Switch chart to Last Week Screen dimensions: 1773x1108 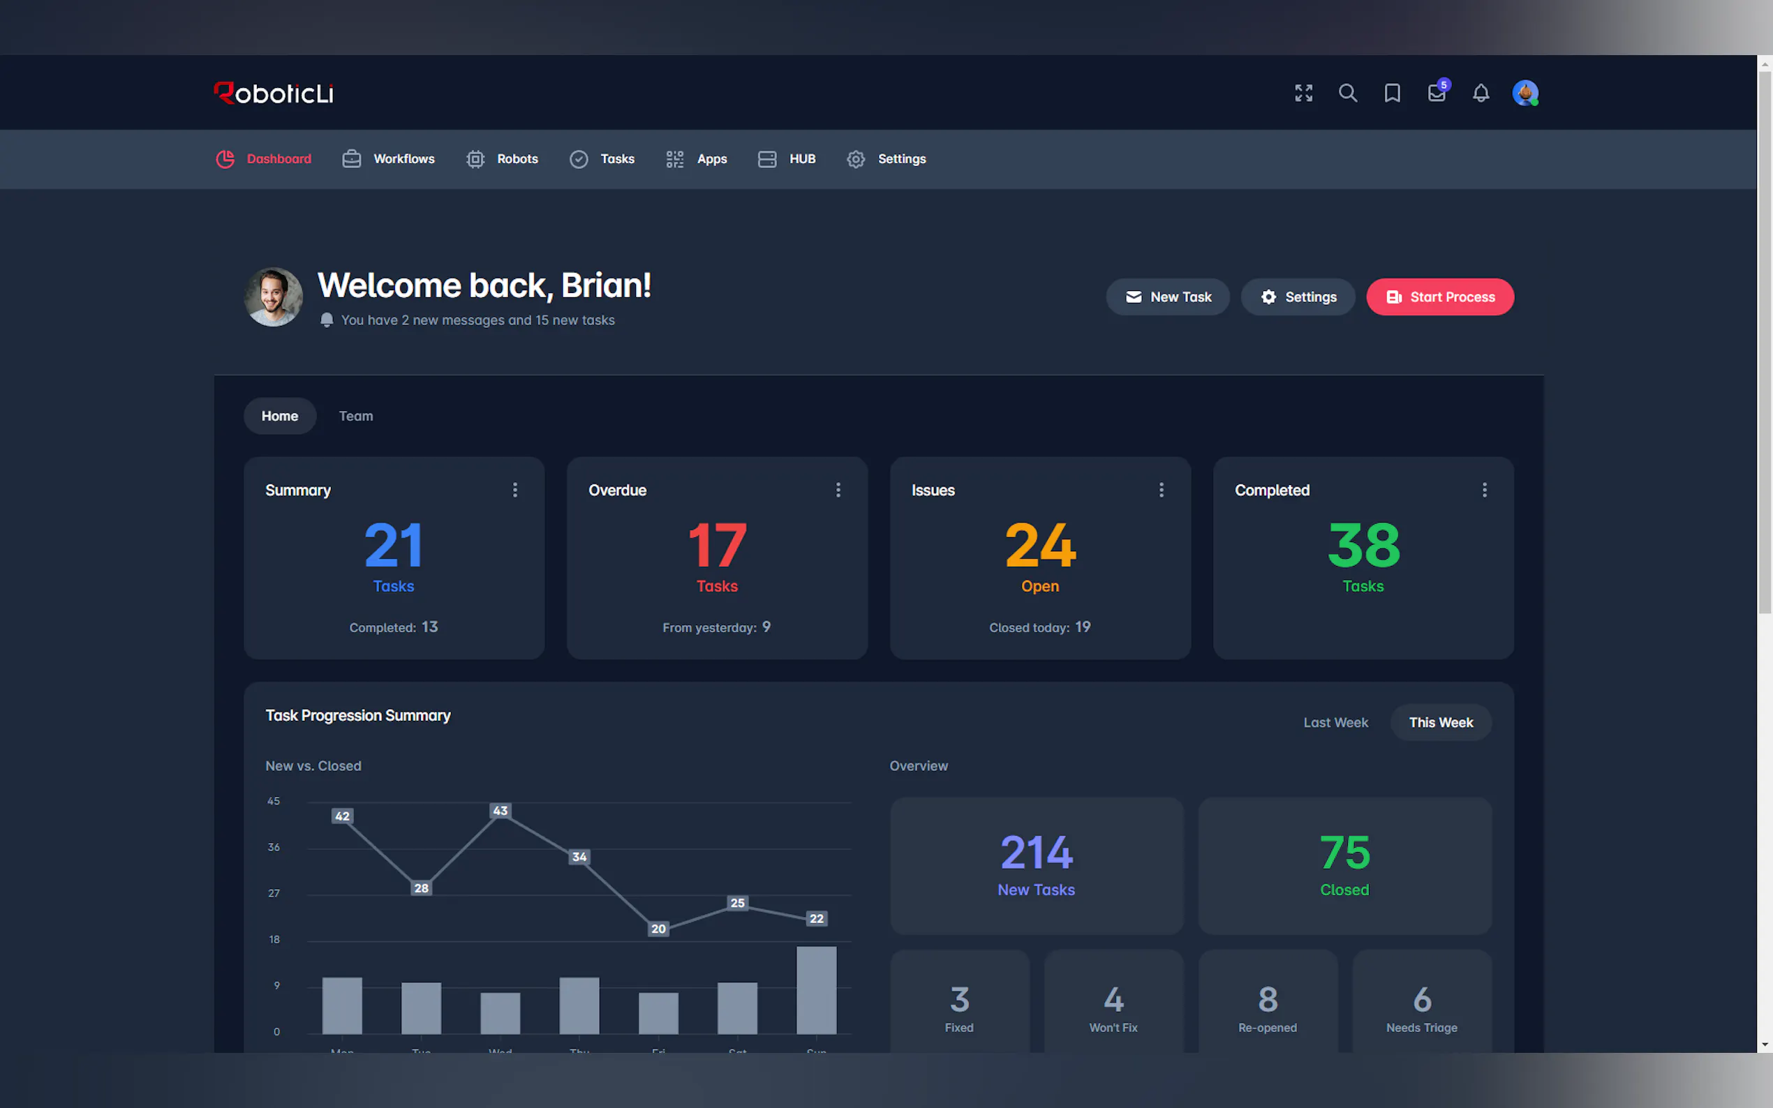pyautogui.click(x=1335, y=723)
